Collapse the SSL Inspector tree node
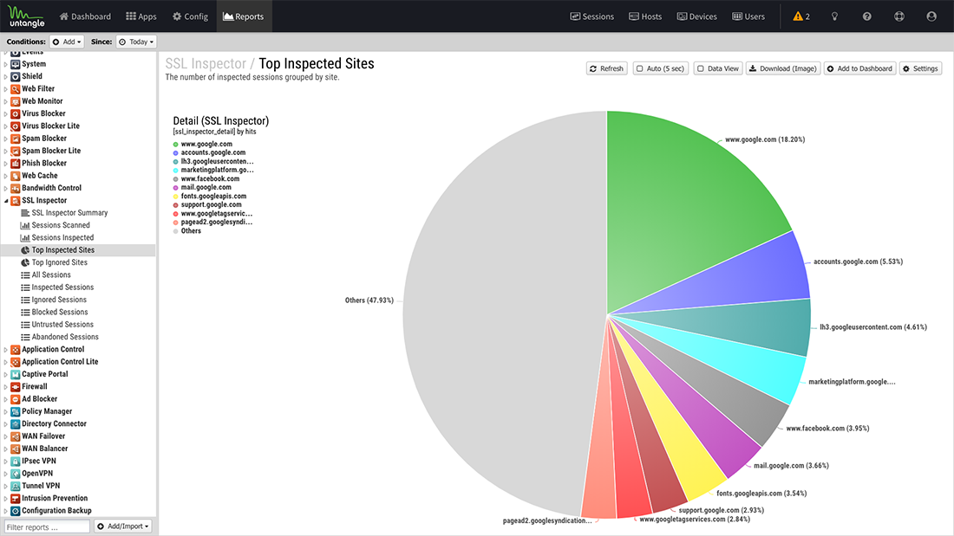Viewport: 954px width, 536px height. pyautogui.click(x=6, y=201)
